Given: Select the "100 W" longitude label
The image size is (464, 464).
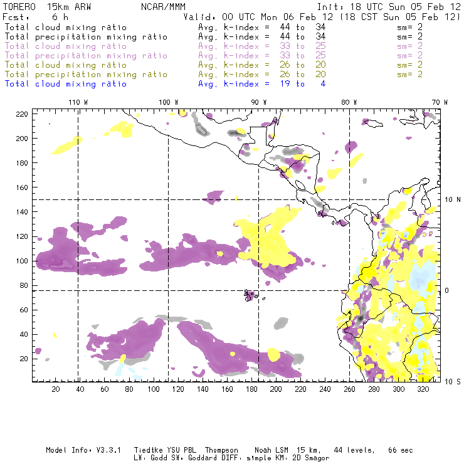Looking at the screenshot, I should click(x=169, y=102).
